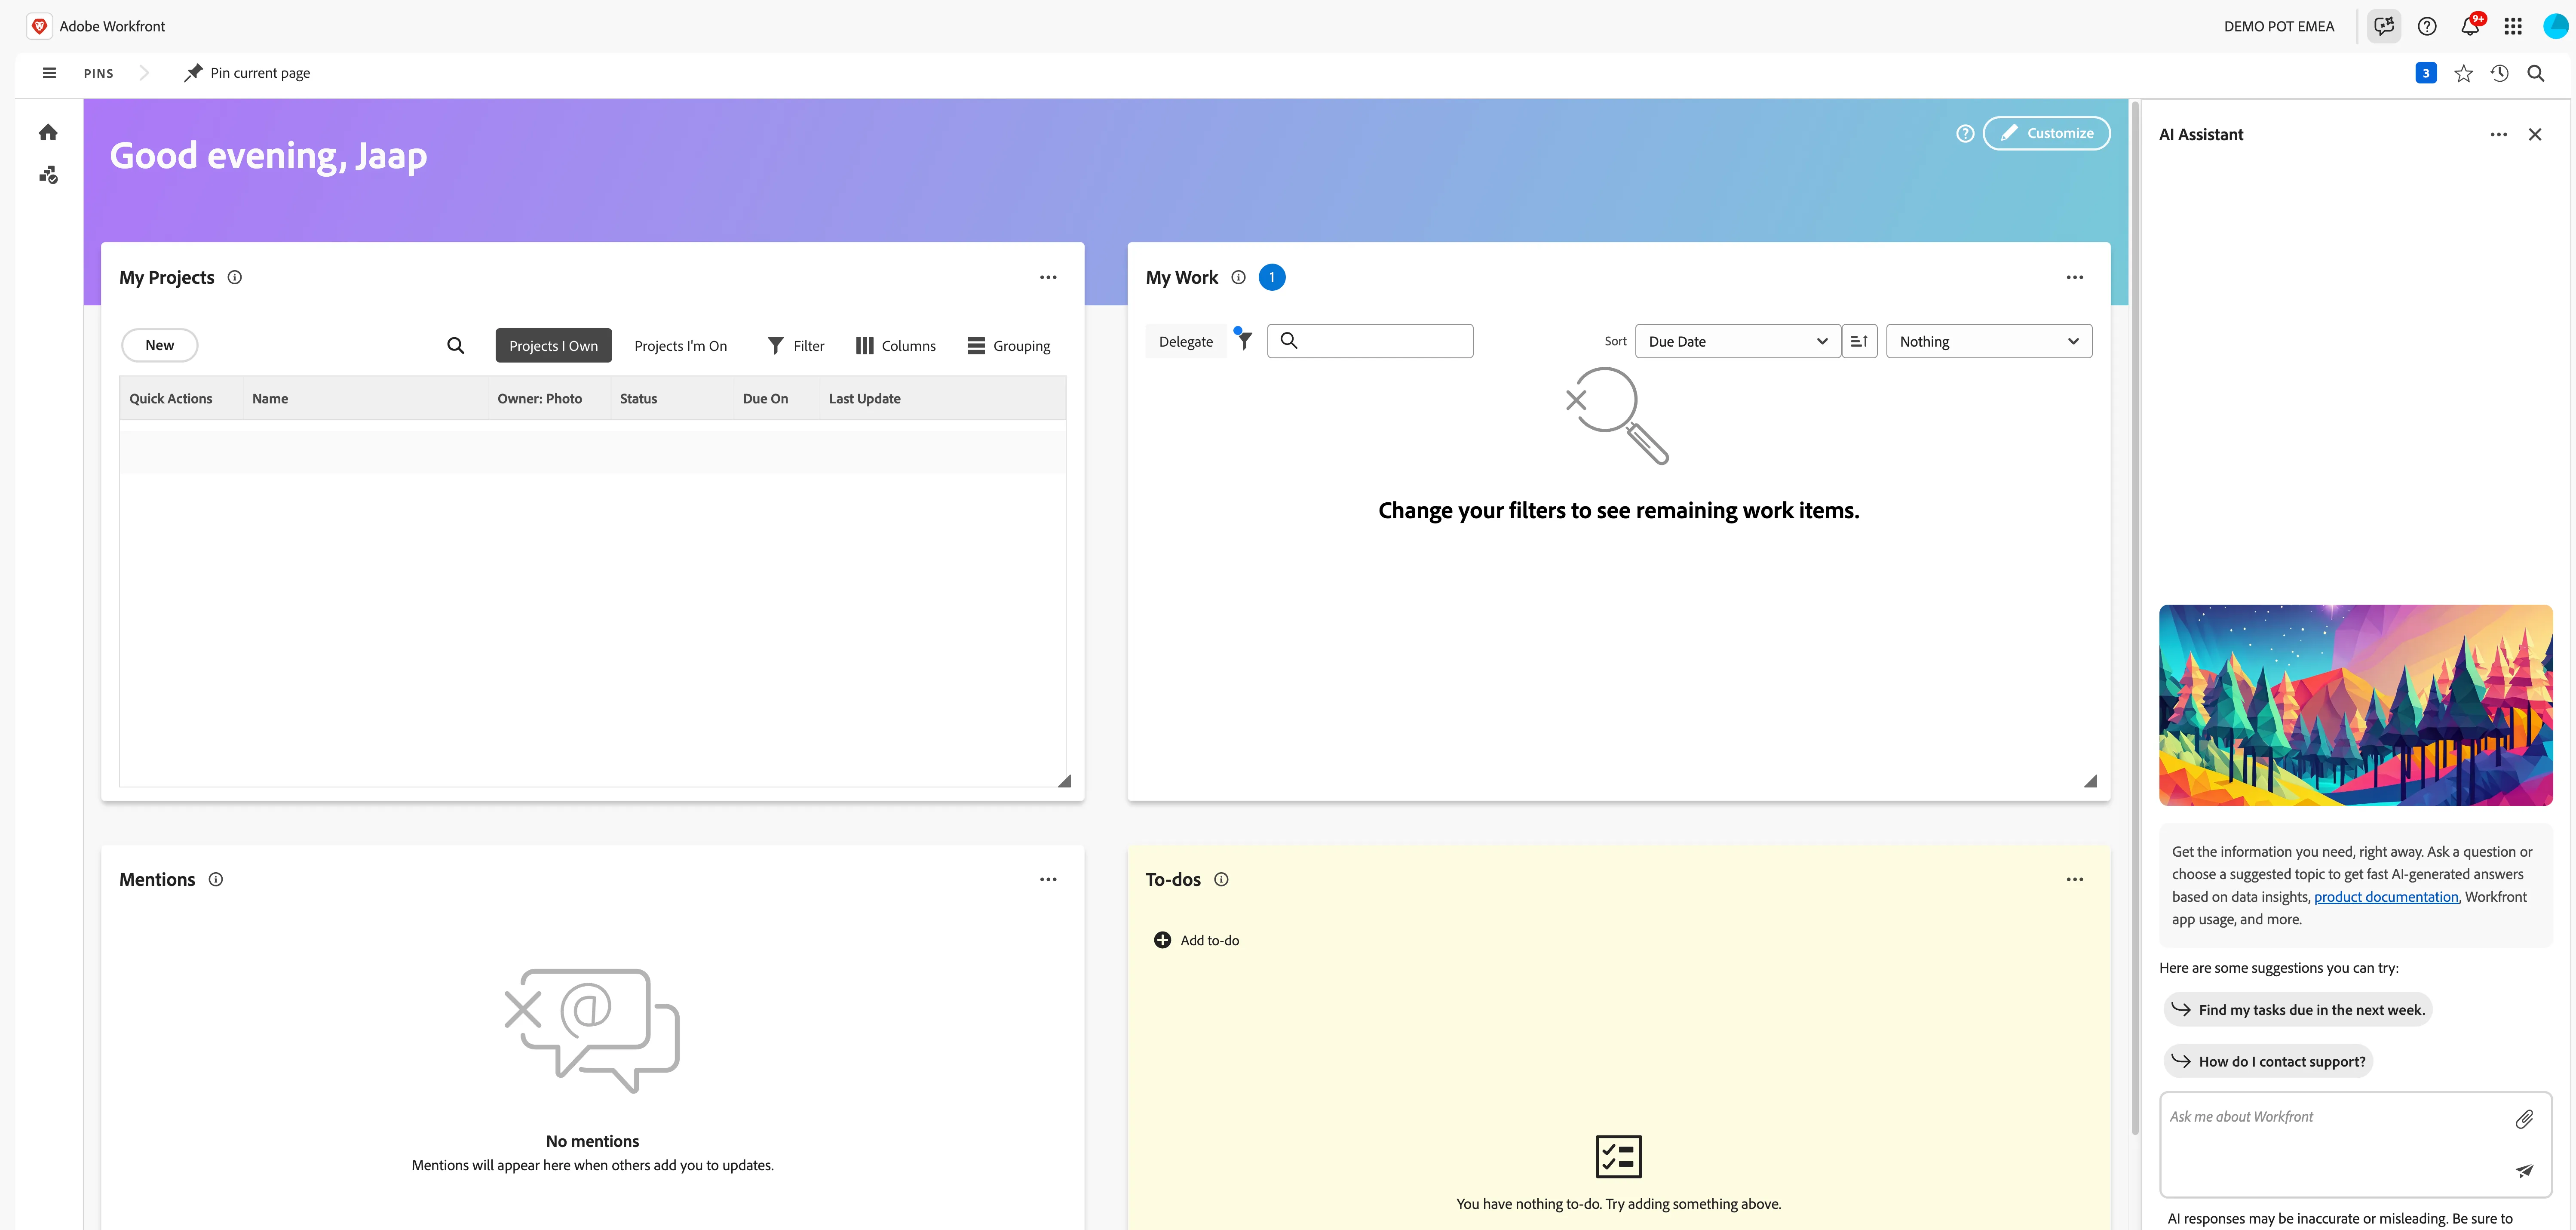Image resolution: width=2576 pixels, height=1230 pixels.
Task: Open the product documentation link
Action: click(2386, 897)
